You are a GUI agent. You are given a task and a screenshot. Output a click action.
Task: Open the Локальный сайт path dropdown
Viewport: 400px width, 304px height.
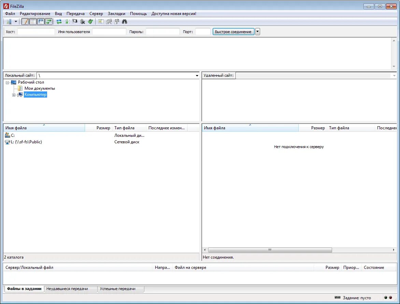tap(197, 75)
